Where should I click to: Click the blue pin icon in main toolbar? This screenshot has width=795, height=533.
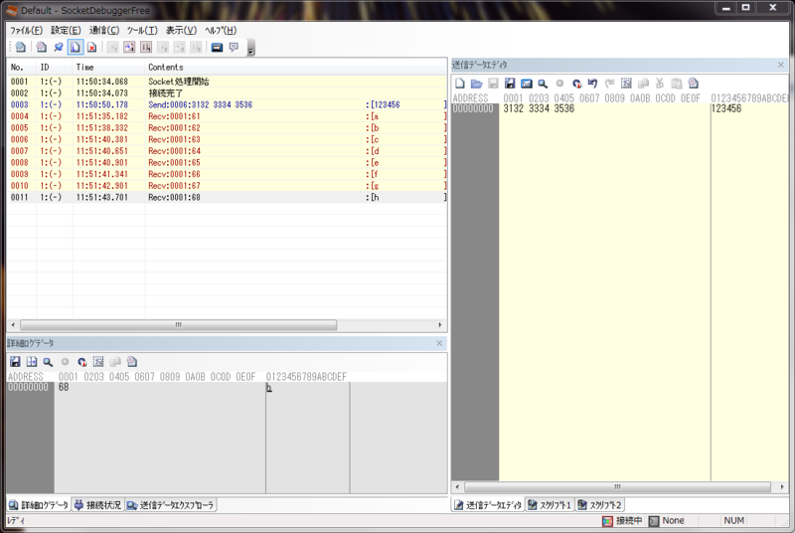(59, 47)
